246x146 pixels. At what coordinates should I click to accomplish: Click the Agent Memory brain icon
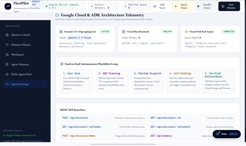(x=7, y=64)
